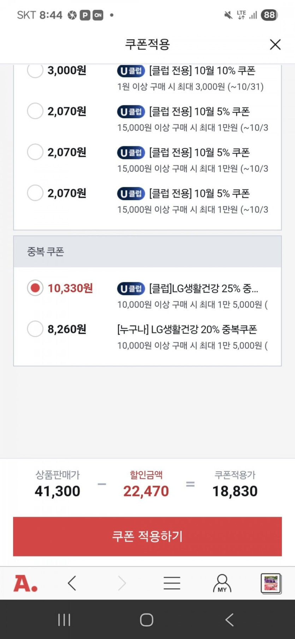This screenshot has height=639, width=295.
Task: Tap the 쿠폰 적용하기 button
Action: coord(147,536)
